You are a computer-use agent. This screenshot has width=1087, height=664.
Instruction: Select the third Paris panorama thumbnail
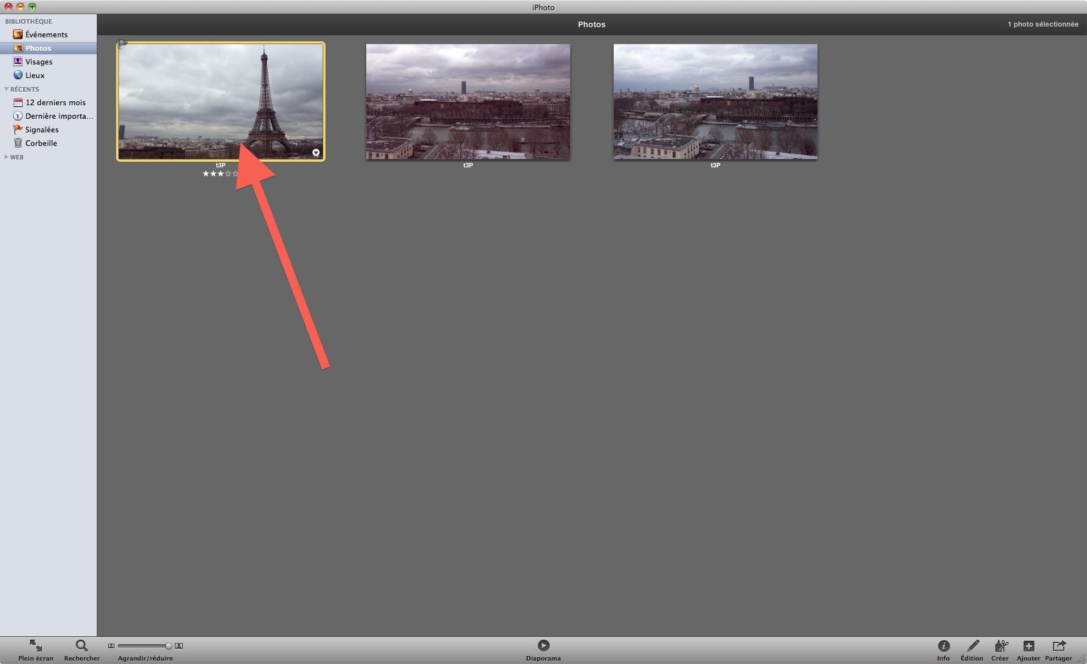[716, 102]
